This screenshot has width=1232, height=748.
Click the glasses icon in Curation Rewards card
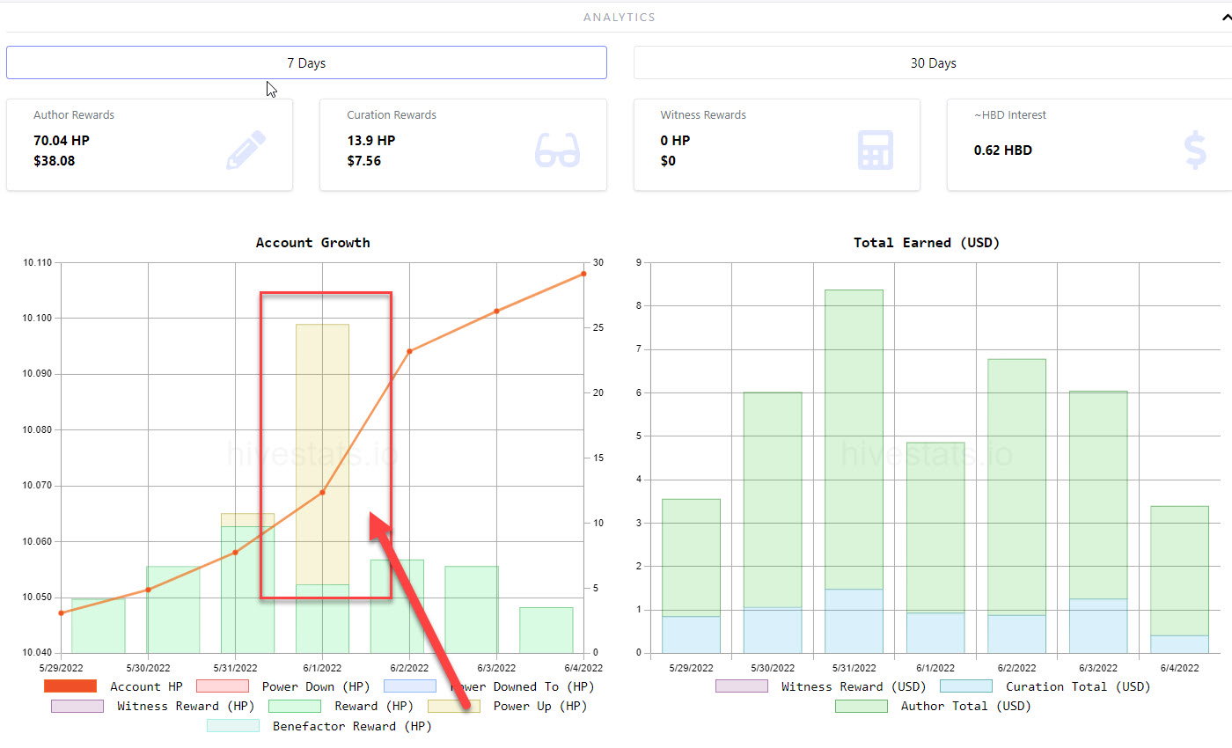click(558, 150)
